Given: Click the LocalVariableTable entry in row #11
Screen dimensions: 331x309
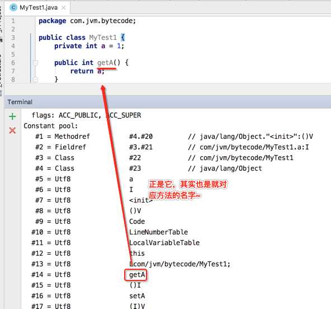Looking at the screenshot, I should point(164,242).
